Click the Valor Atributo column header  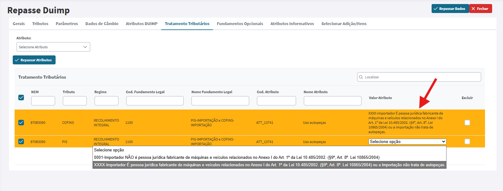click(380, 98)
